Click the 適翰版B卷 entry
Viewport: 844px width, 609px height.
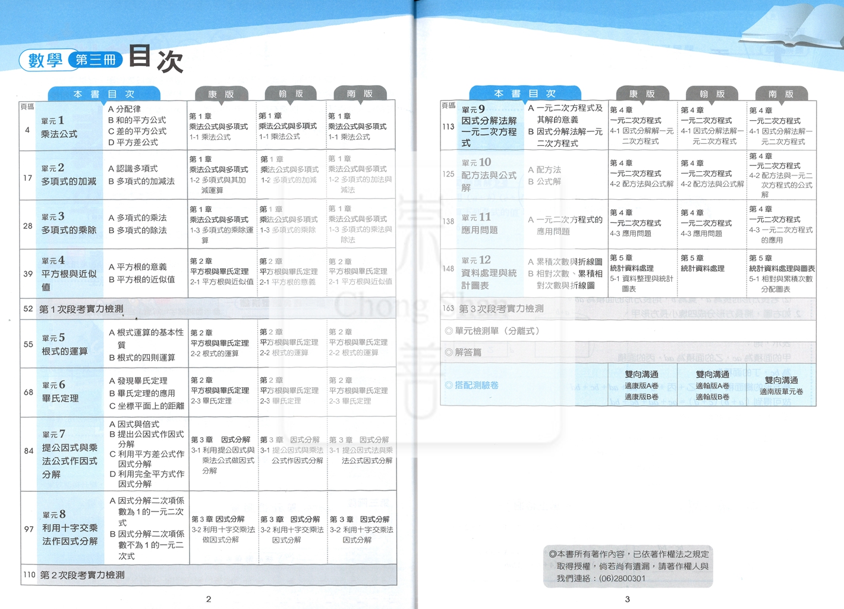pyautogui.click(x=713, y=397)
